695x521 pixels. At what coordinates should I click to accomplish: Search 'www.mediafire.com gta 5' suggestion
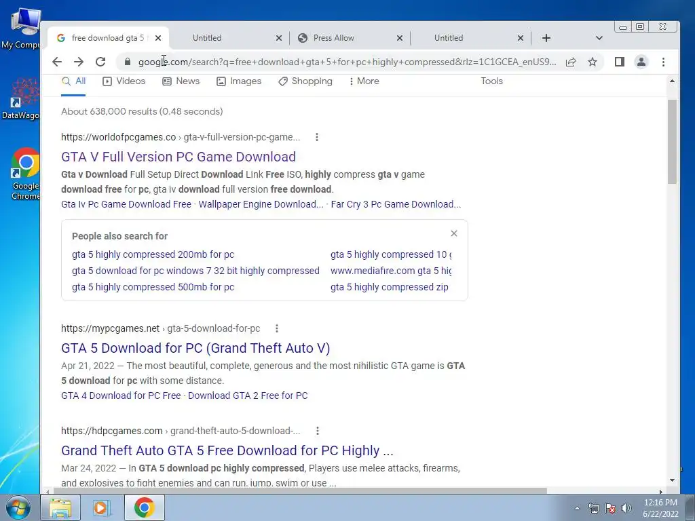tap(391, 271)
